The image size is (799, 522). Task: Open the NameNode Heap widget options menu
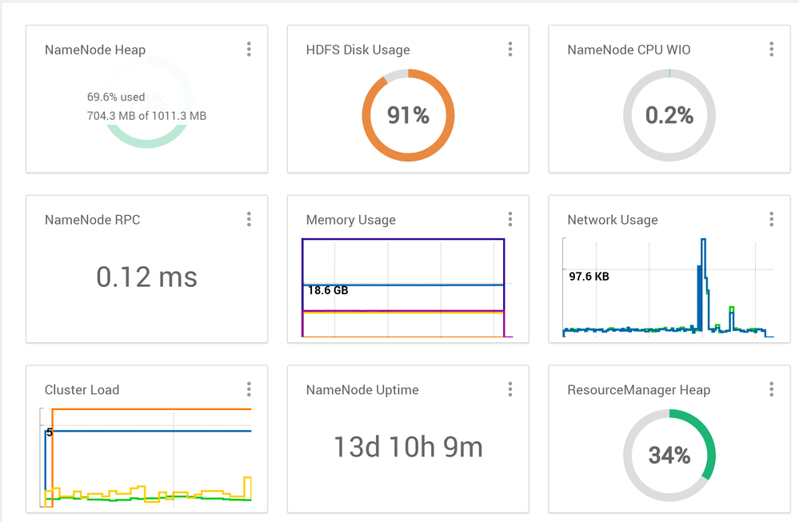[x=249, y=50]
